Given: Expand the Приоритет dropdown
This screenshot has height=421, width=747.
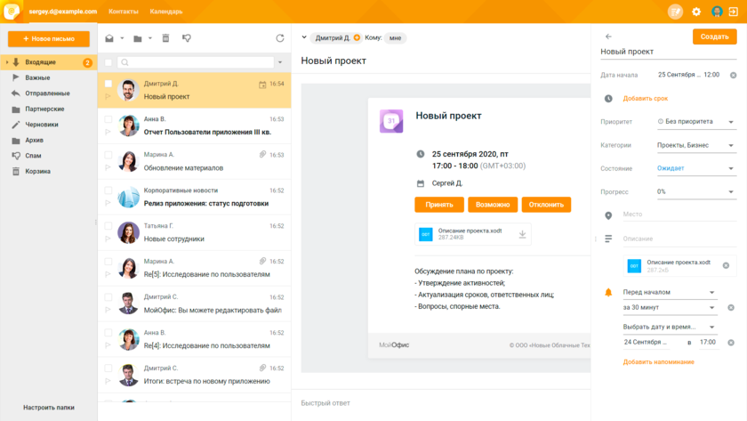Looking at the screenshot, I should [695, 121].
